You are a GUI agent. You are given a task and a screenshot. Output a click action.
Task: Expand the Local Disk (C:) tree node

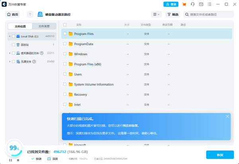[10, 36]
